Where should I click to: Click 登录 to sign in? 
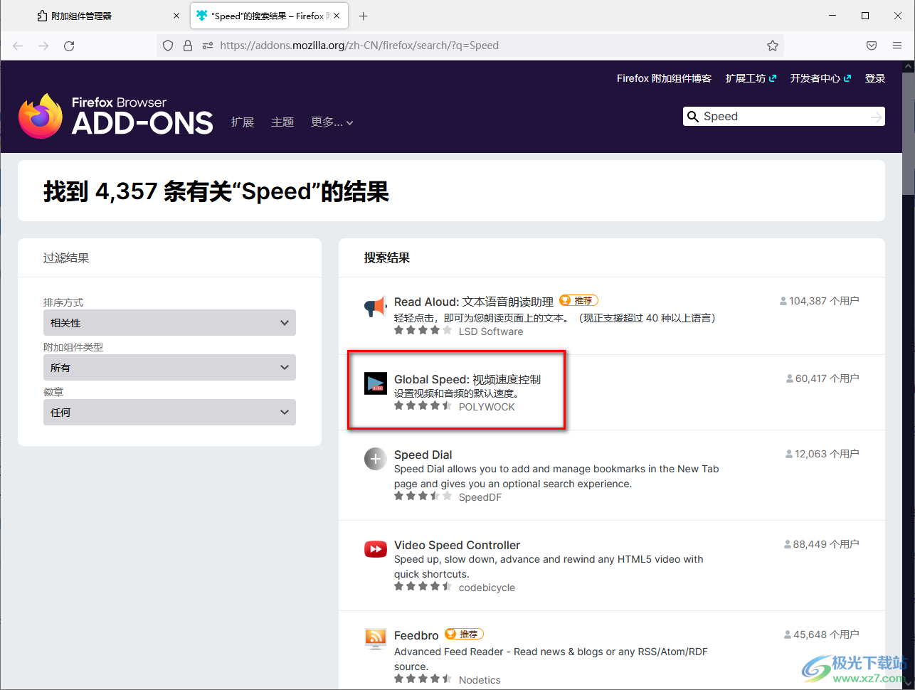[x=875, y=78]
